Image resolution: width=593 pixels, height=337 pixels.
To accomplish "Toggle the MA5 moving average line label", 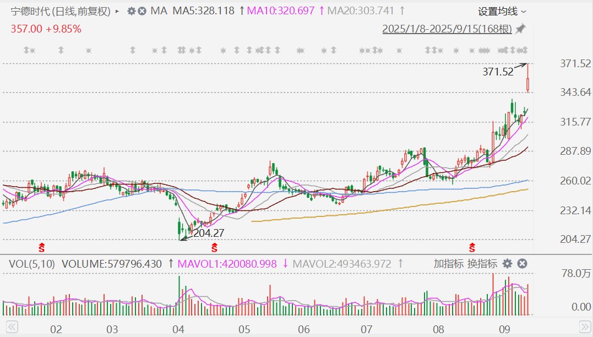I will pyautogui.click(x=203, y=11).
